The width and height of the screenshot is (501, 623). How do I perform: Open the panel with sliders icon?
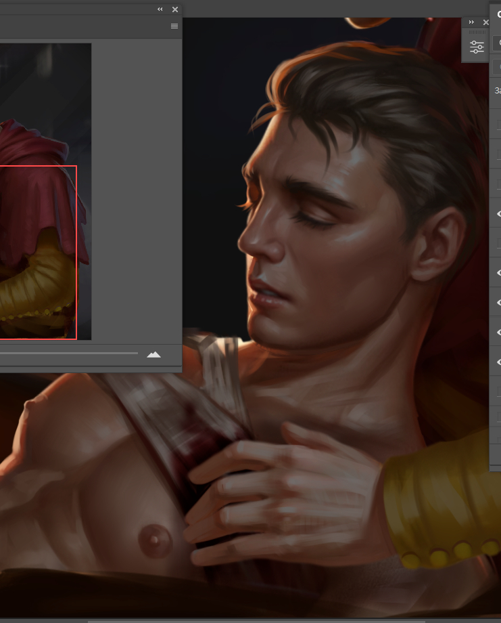click(x=477, y=47)
